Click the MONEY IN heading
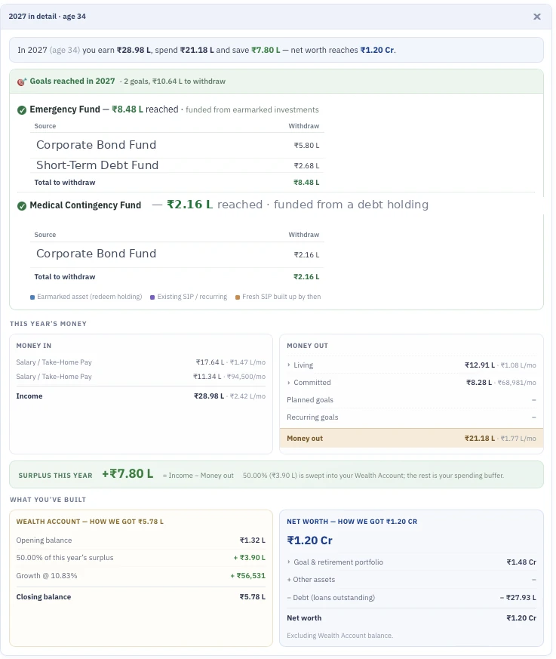Viewport: 556px width, 659px height. 34,346
